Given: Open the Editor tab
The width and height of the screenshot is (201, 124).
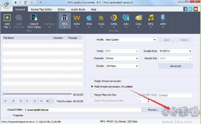Looking at the screenshot, I should [x=61, y=9].
